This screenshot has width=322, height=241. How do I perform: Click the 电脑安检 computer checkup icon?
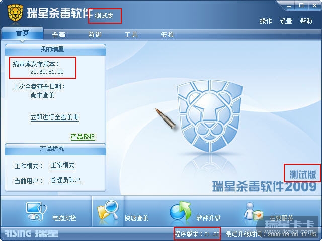click(36, 211)
